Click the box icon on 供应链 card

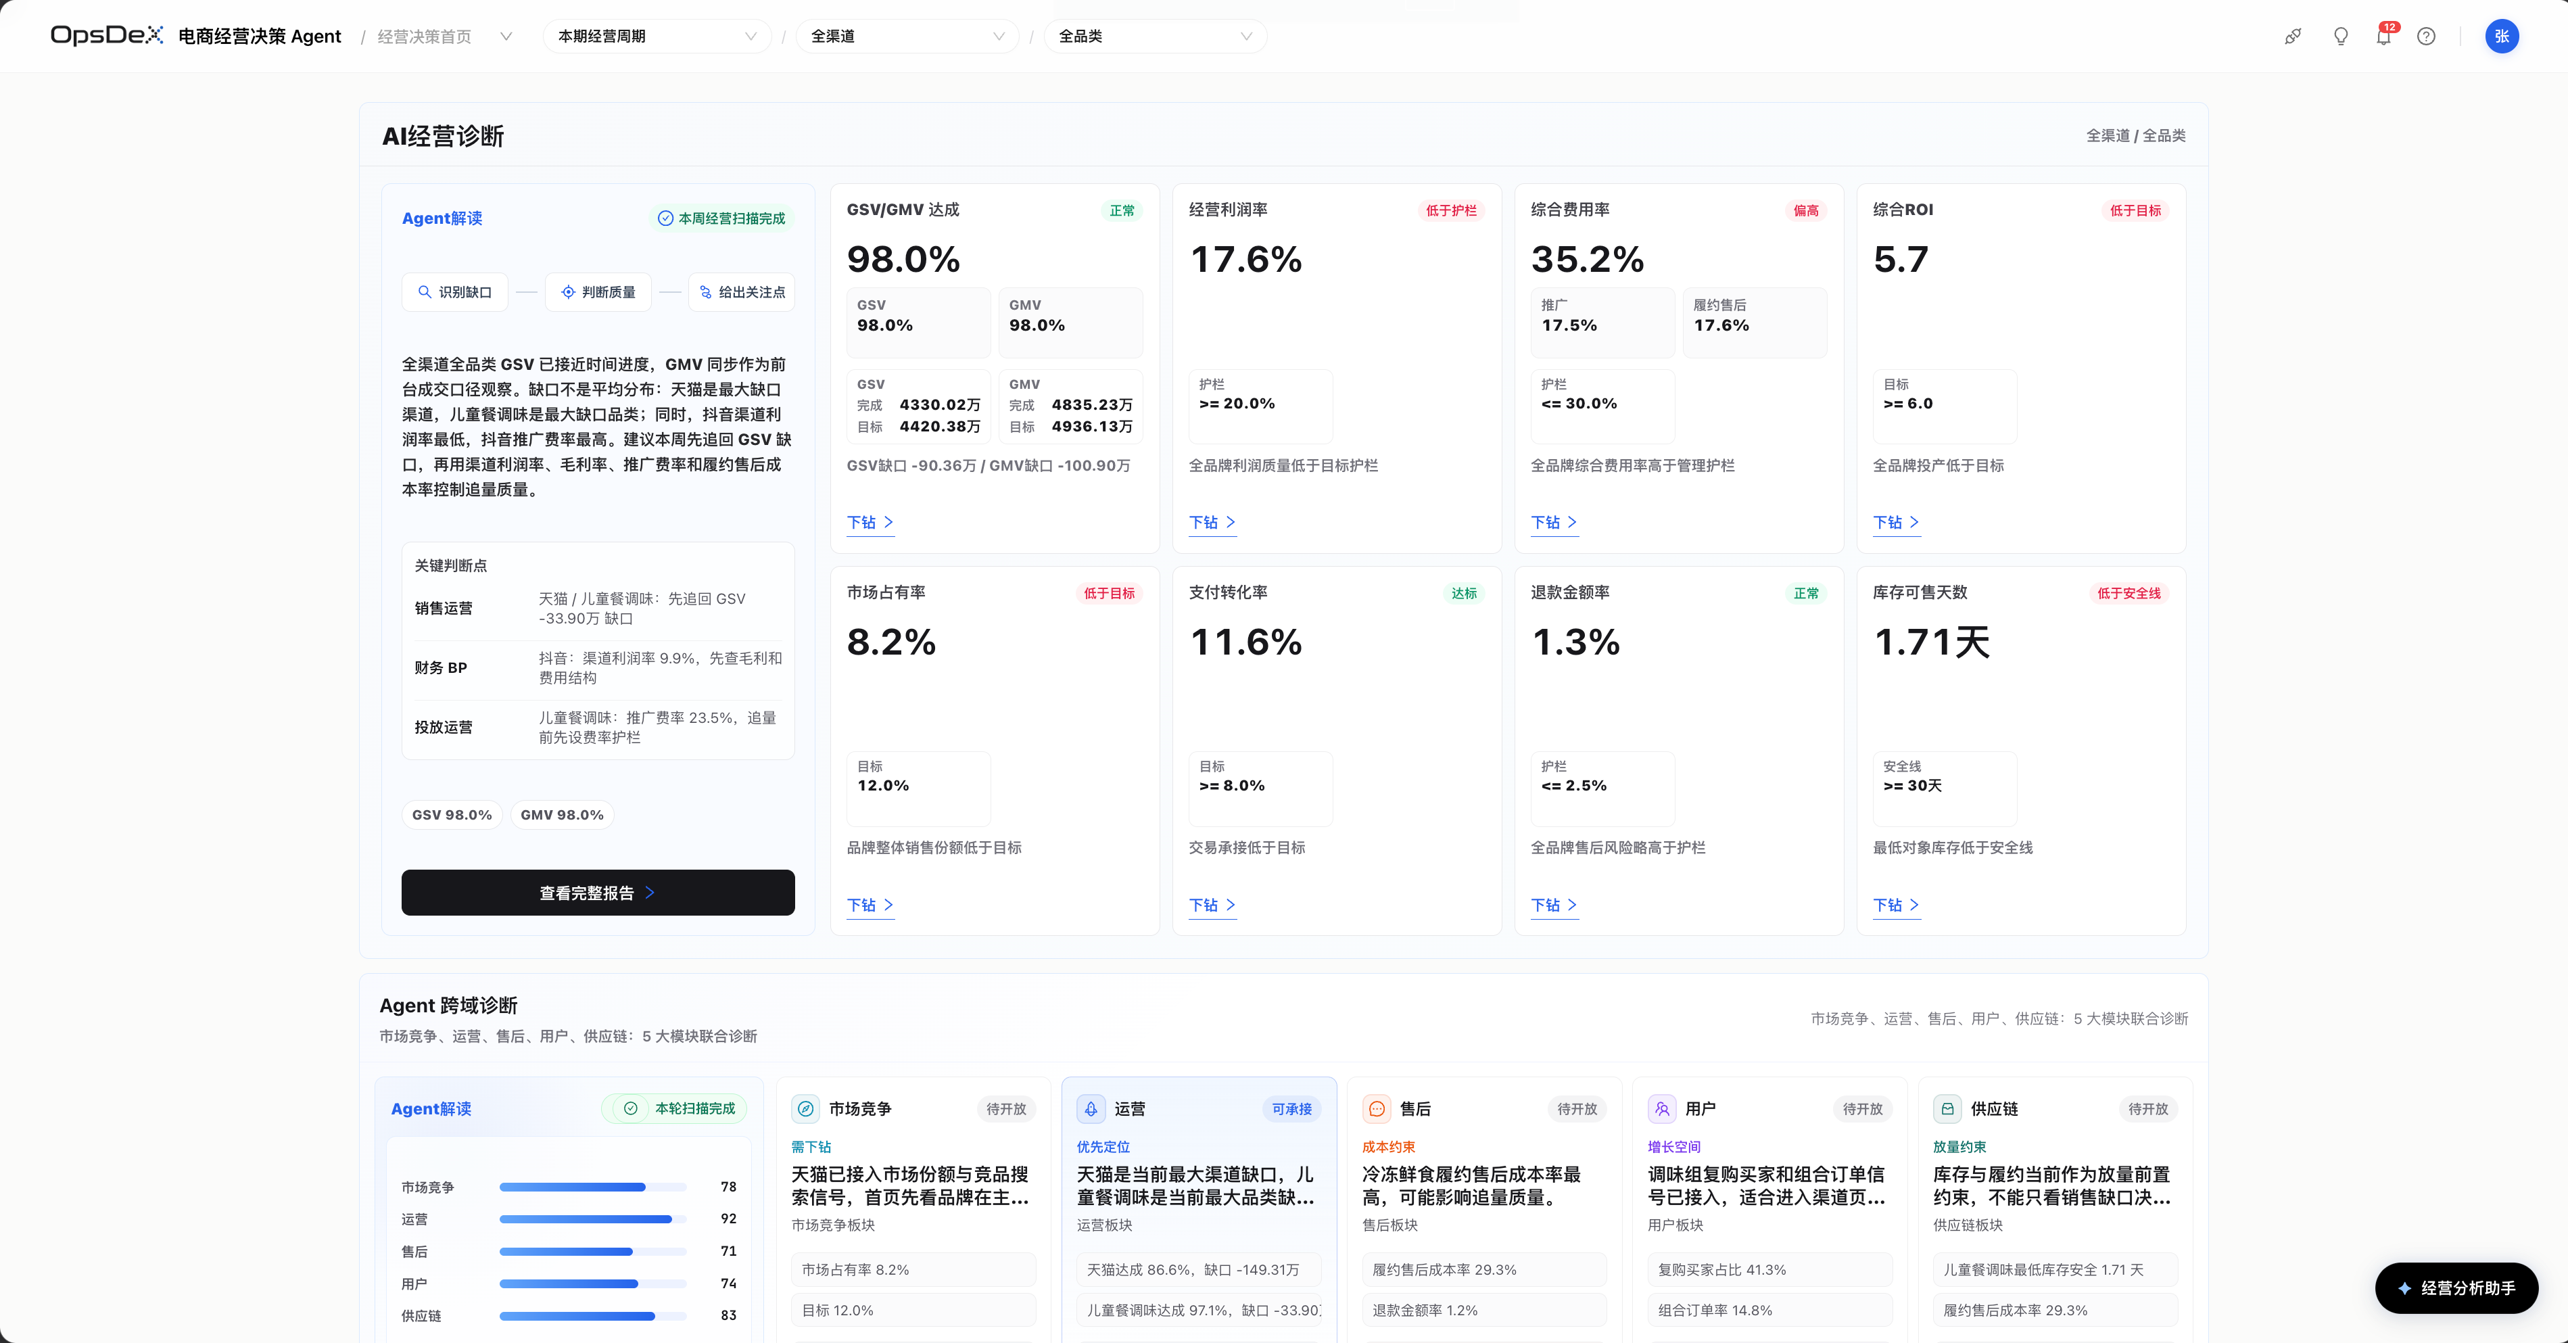1947,1108
